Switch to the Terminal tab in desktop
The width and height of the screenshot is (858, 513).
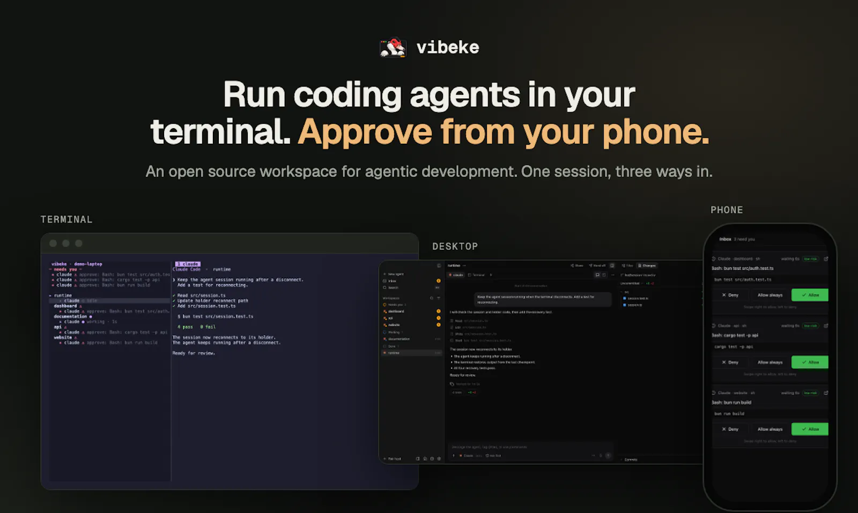coord(476,275)
